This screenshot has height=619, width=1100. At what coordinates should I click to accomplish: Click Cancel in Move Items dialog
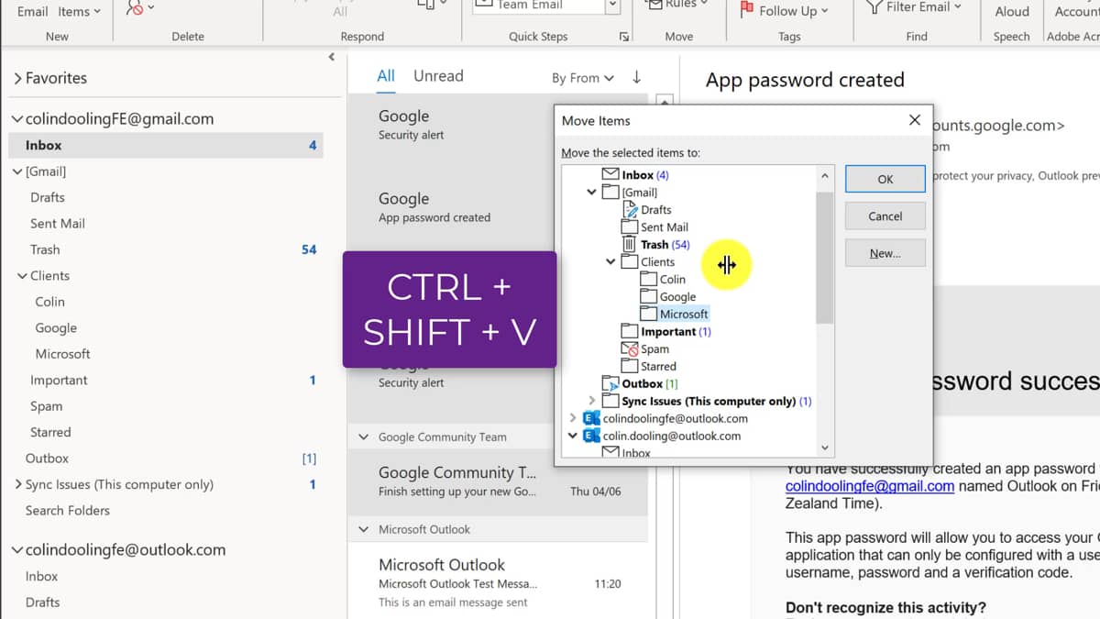point(885,216)
